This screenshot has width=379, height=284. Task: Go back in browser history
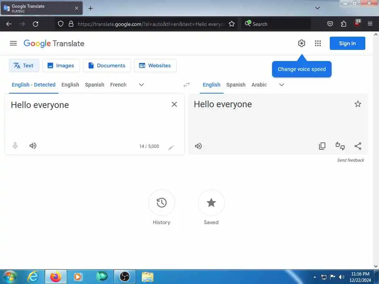(9, 24)
